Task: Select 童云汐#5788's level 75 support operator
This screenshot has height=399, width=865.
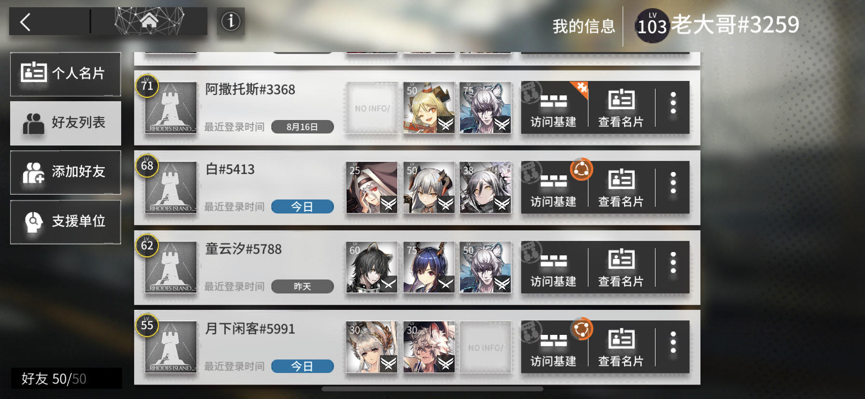Action: coord(429,267)
